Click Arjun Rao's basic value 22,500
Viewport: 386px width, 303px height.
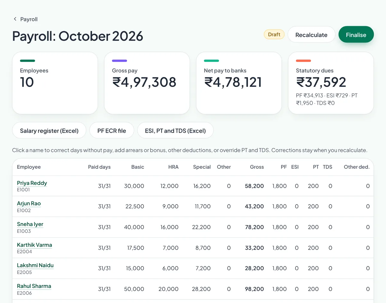coord(135,206)
